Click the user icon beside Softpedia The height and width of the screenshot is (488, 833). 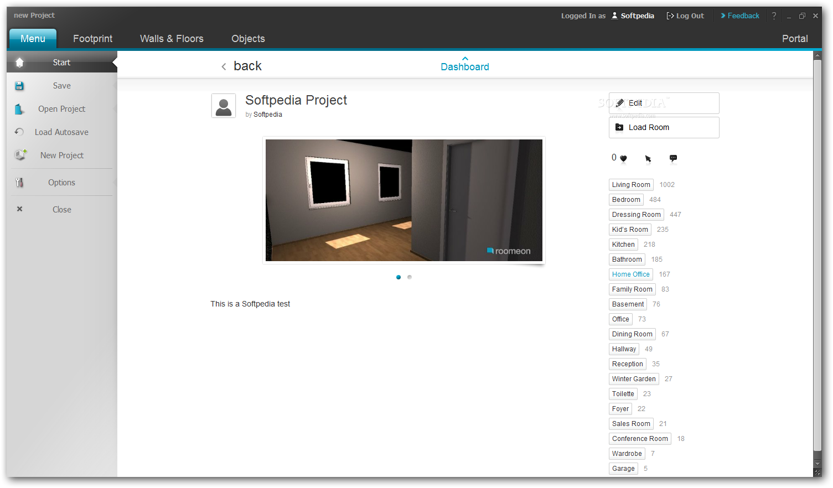coord(614,15)
